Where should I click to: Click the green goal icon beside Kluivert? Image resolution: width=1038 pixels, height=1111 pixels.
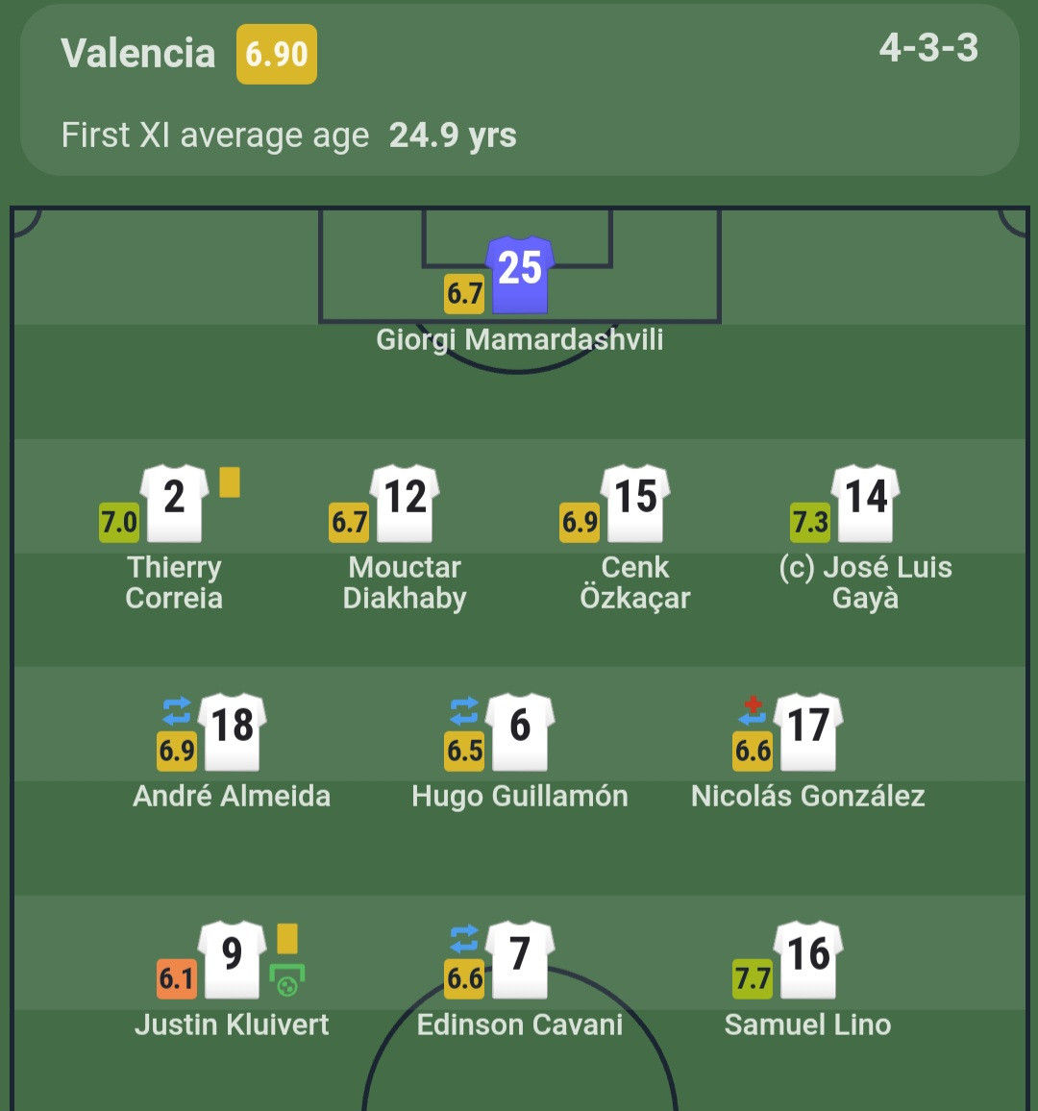click(287, 980)
